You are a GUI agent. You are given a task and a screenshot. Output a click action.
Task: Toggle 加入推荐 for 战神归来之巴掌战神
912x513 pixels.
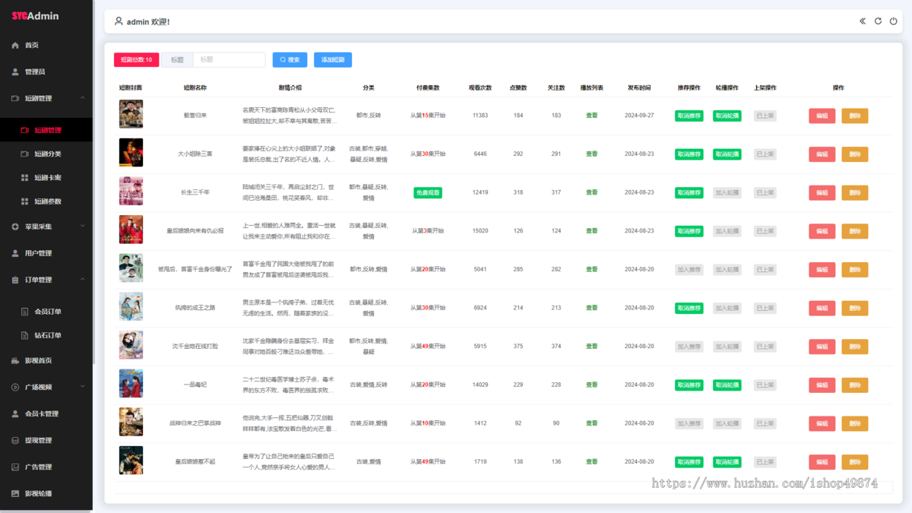pyautogui.click(x=689, y=423)
